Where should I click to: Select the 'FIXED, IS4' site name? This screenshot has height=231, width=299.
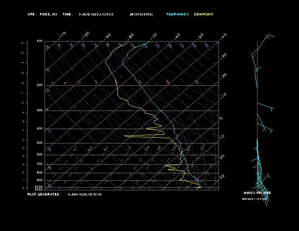point(48,14)
